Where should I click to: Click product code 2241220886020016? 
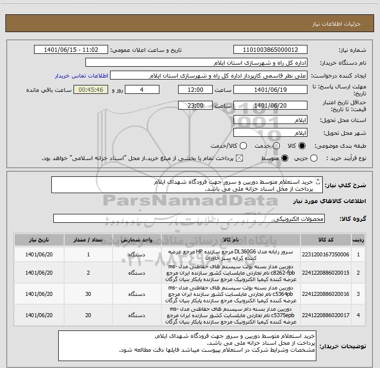point(326,294)
